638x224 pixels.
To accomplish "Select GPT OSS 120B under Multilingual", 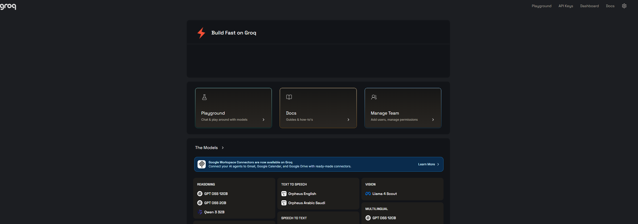I will click(384, 218).
